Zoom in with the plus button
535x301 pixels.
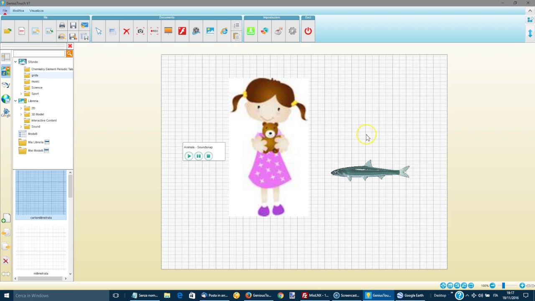point(522,286)
